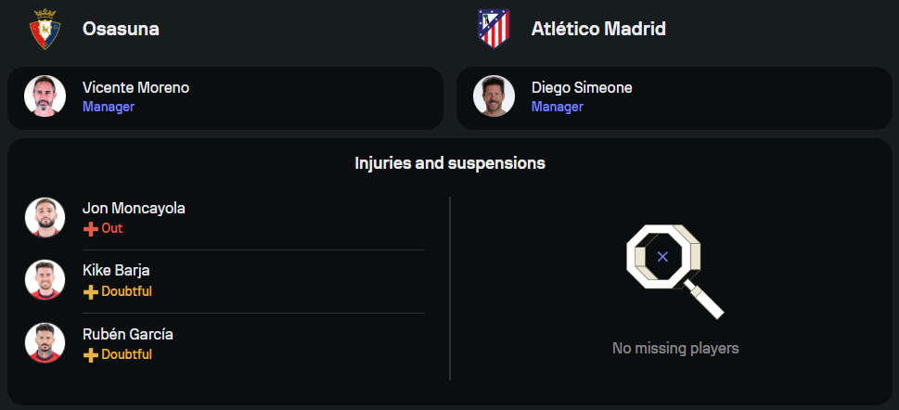Click Rubén García's player avatar

click(45, 342)
